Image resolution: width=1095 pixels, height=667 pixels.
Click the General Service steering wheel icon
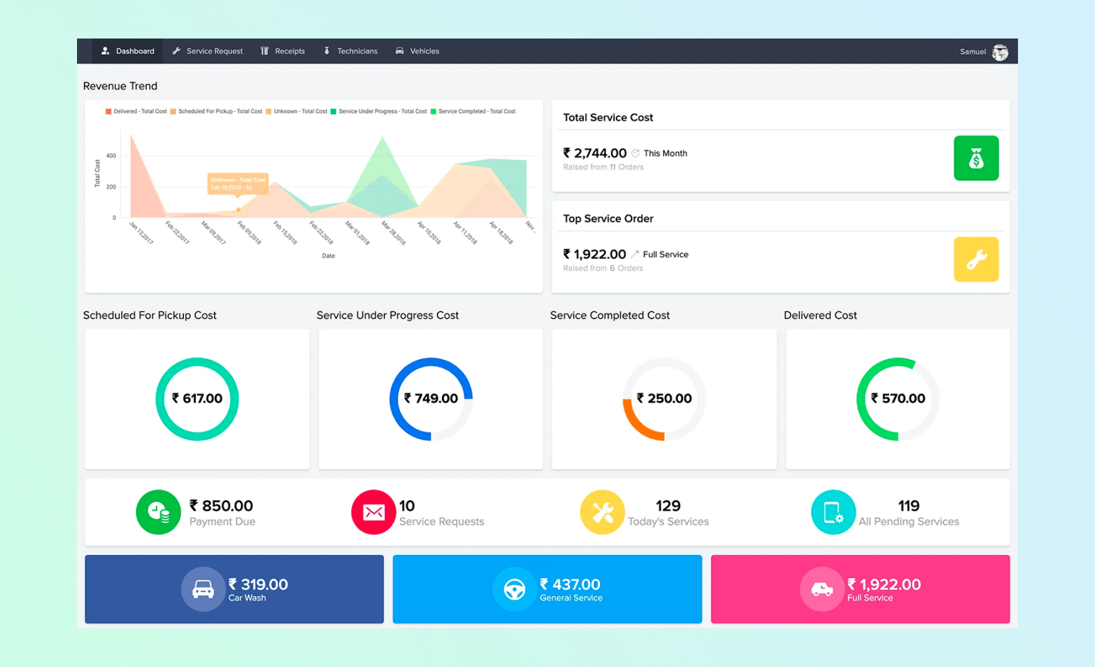pyautogui.click(x=514, y=589)
